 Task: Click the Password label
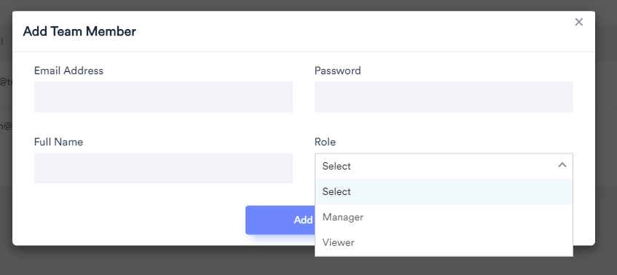pyautogui.click(x=337, y=71)
